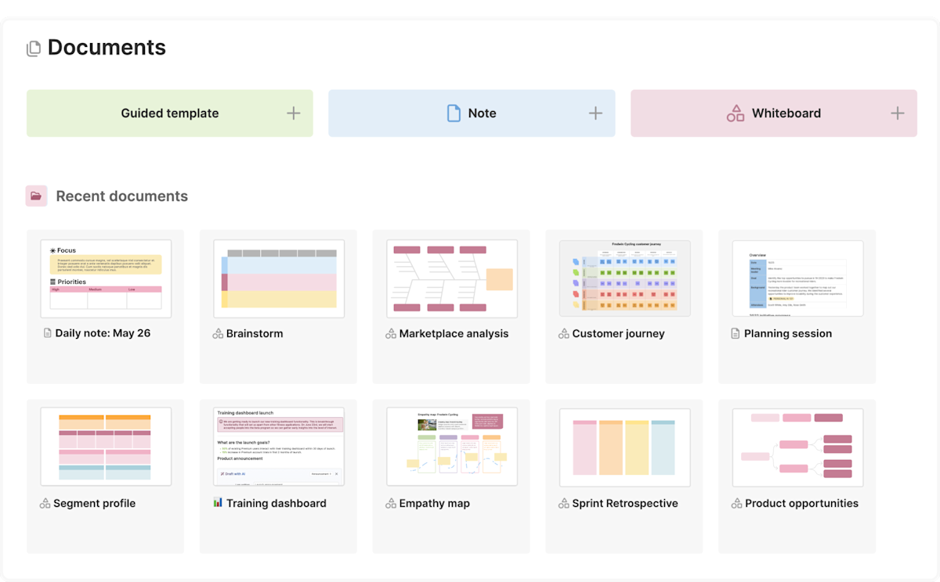Viewport: 940px width, 582px height.
Task: Click the plus icon on Whiteboard
Action: [x=898, y=113]
